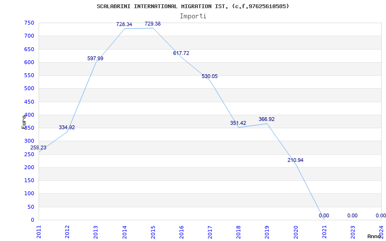This screenshot has width=386, height=241.
Task: Click the 700 y-axis tick label
Action: pyautogui.click(x=29, y=36)
